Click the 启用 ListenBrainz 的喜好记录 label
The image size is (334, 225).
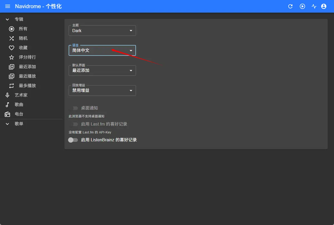(x=109, y=140)
